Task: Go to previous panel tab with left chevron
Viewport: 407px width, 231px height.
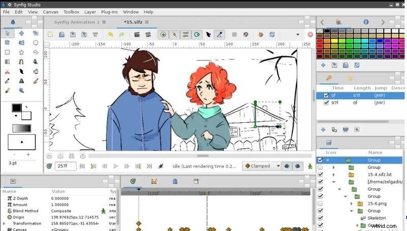Action: (x=322, y=22)
